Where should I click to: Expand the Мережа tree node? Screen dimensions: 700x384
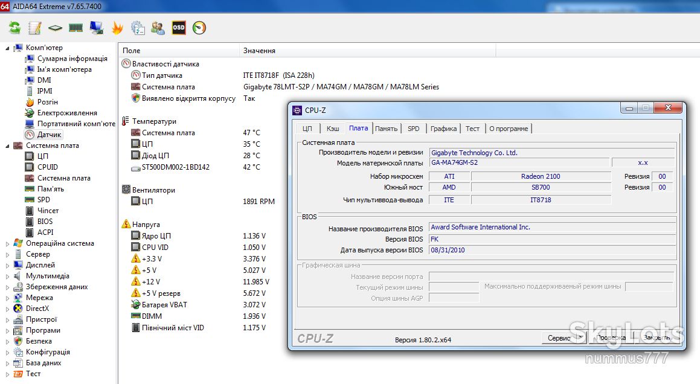click(x=7, y=298)
